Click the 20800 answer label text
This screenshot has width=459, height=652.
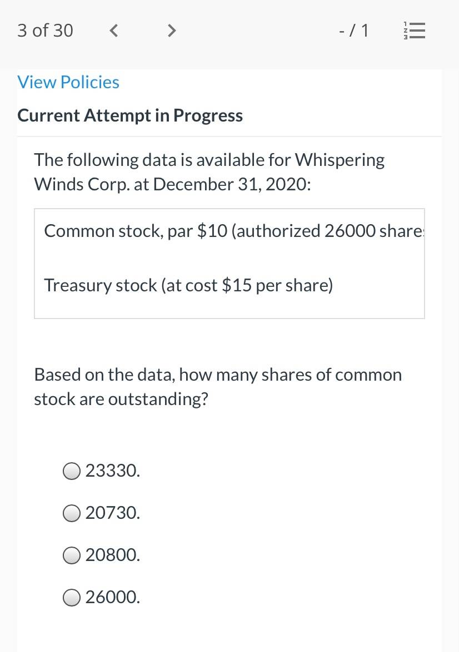coord(113,555)
